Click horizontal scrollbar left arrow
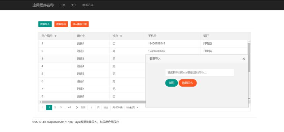The height and width of the screenshot is (132, 284). click(40, 102)
